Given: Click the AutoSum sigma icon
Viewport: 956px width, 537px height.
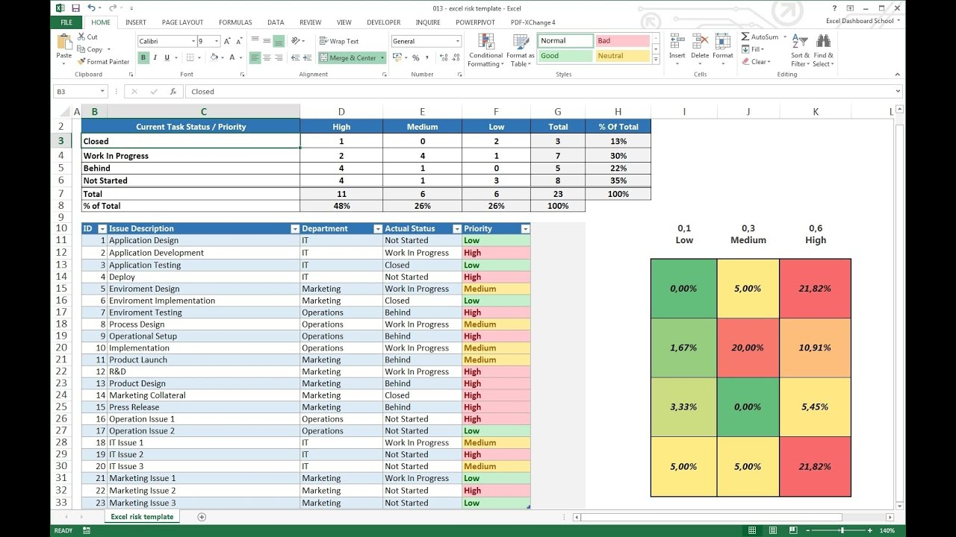Looking at the screenshot, I should click(x=745, y=37).
